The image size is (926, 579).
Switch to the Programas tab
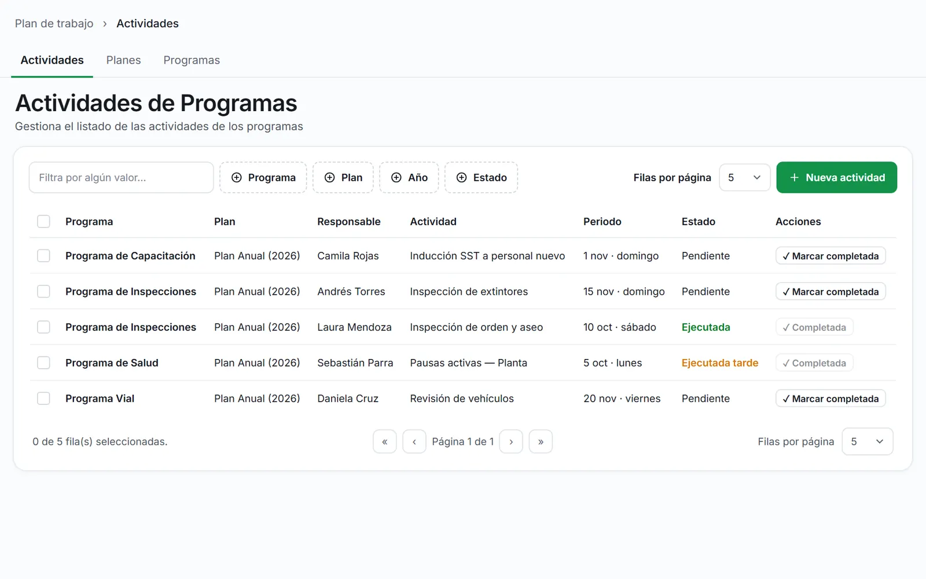pyautogui.click(x=192, y=60)
